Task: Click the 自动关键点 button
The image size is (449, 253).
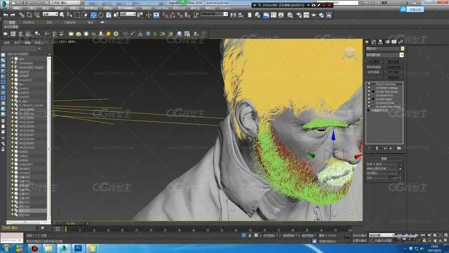Action: tap(360, 236)
